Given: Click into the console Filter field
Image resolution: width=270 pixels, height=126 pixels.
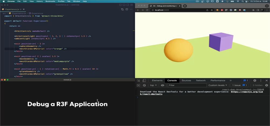Looking at the screenshot, I should pos(187,85).
